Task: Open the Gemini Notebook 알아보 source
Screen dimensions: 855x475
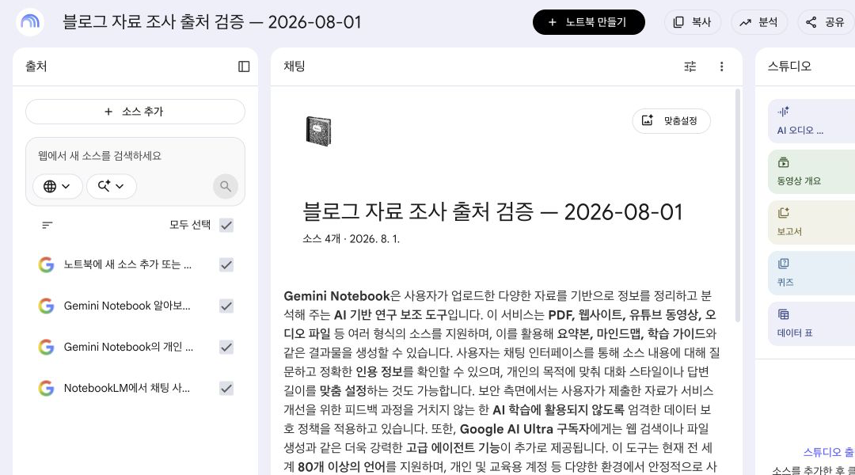Action: (127, 306)
